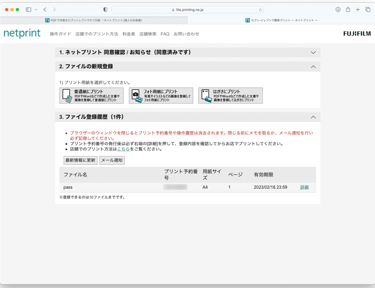Click the address bar showing lite.printing.ne.jp

click(x=187, y=8)
